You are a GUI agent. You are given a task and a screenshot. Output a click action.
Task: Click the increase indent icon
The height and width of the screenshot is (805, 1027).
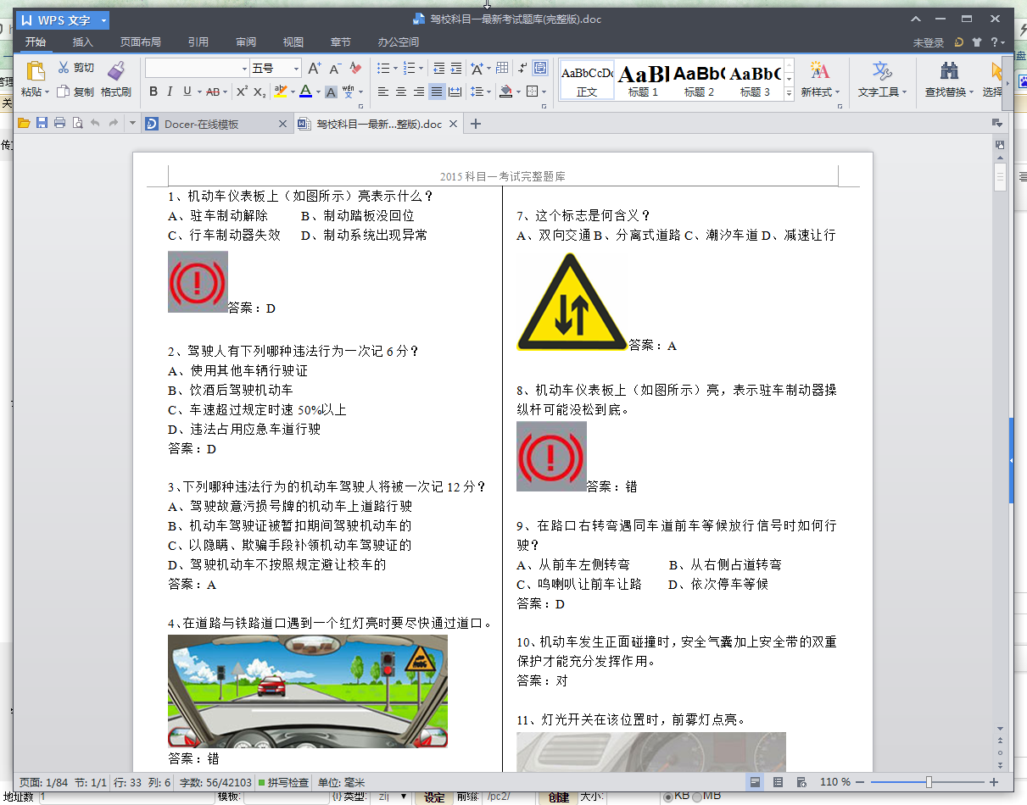[456, 68]
